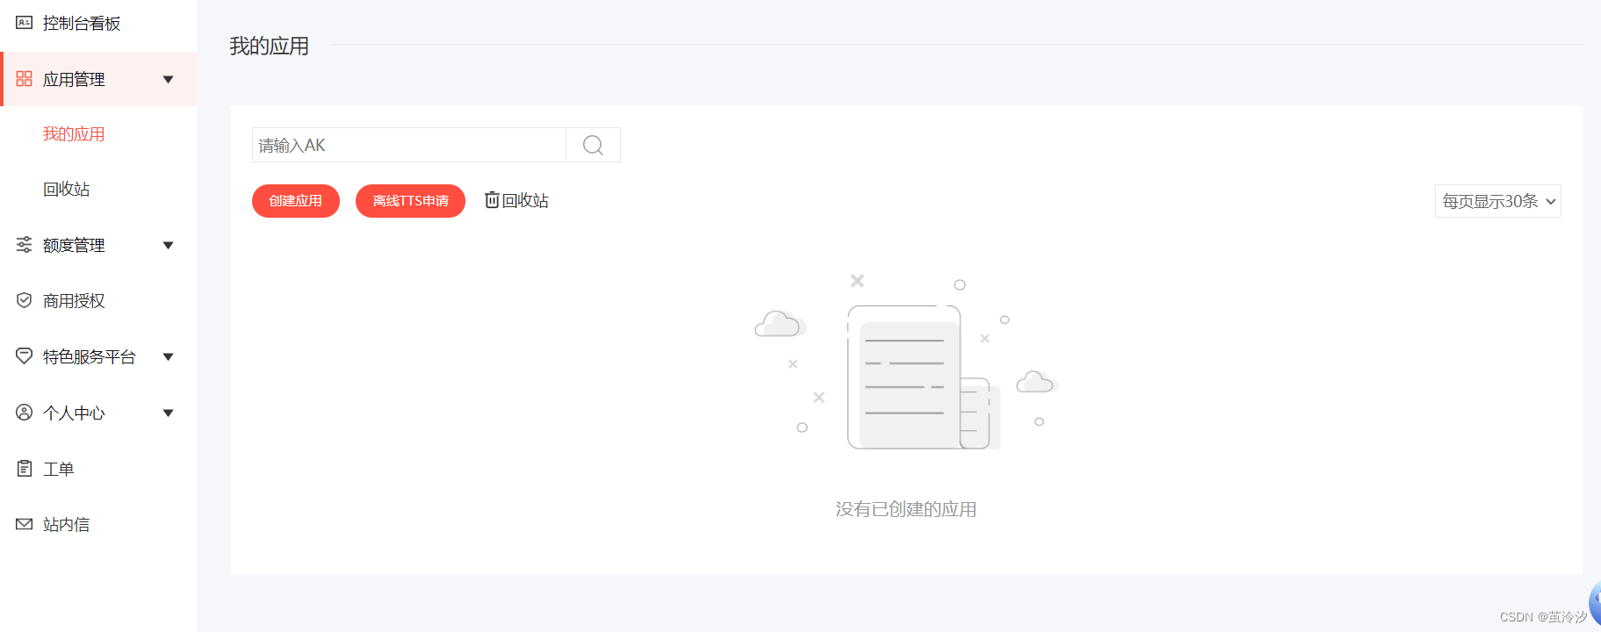Expand the 特色服务平台 arrow
1601x632 pixels.
pos(168,357)
